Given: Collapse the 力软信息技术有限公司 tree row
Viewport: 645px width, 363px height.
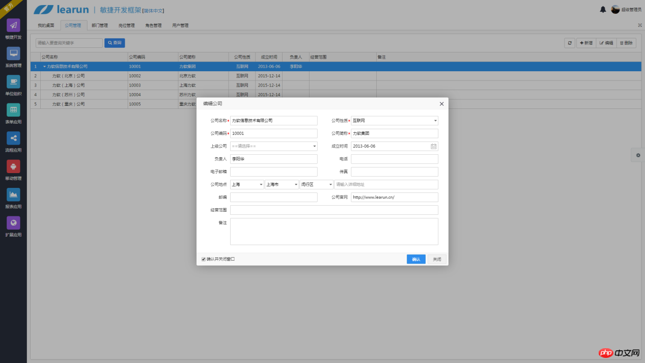Looking at the screenshot, I should pos(44,67).
